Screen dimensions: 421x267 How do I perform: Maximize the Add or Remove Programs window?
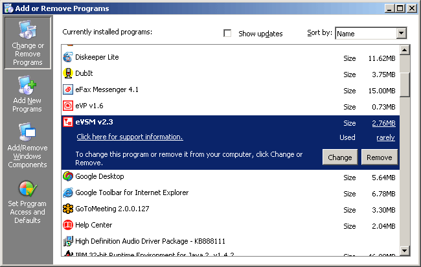(400, 8)
